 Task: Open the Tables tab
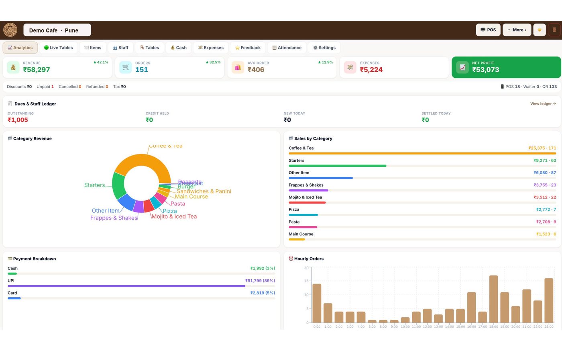149,48
